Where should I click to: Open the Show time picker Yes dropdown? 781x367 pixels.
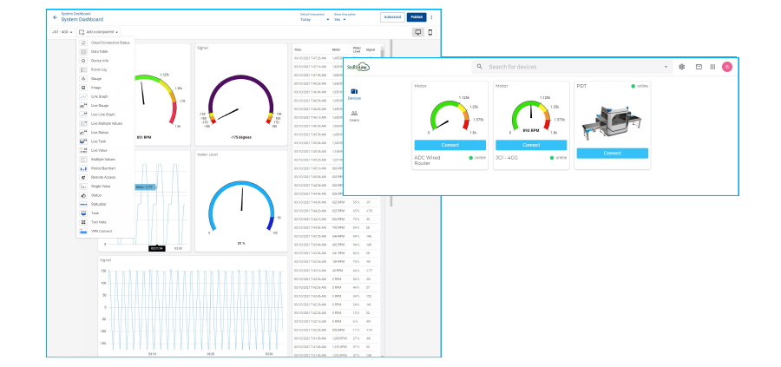click(339, 19)
